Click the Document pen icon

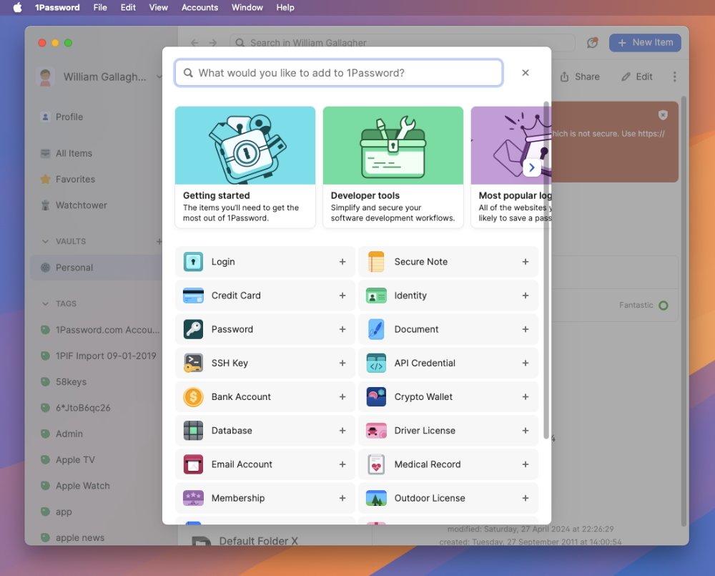[x=376, y=329]
